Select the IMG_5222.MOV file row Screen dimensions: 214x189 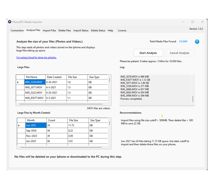point(62,93)
